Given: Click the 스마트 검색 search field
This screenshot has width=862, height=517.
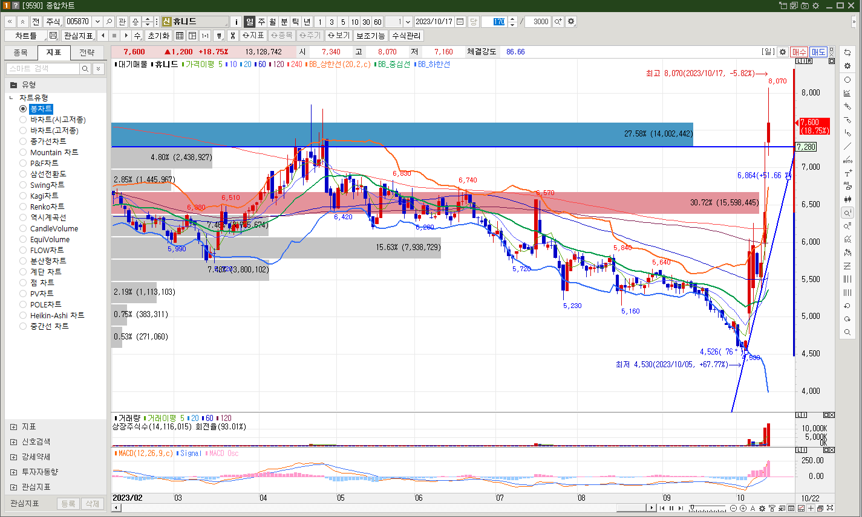Looking at the screenshot, I should (x=43, y=69).
